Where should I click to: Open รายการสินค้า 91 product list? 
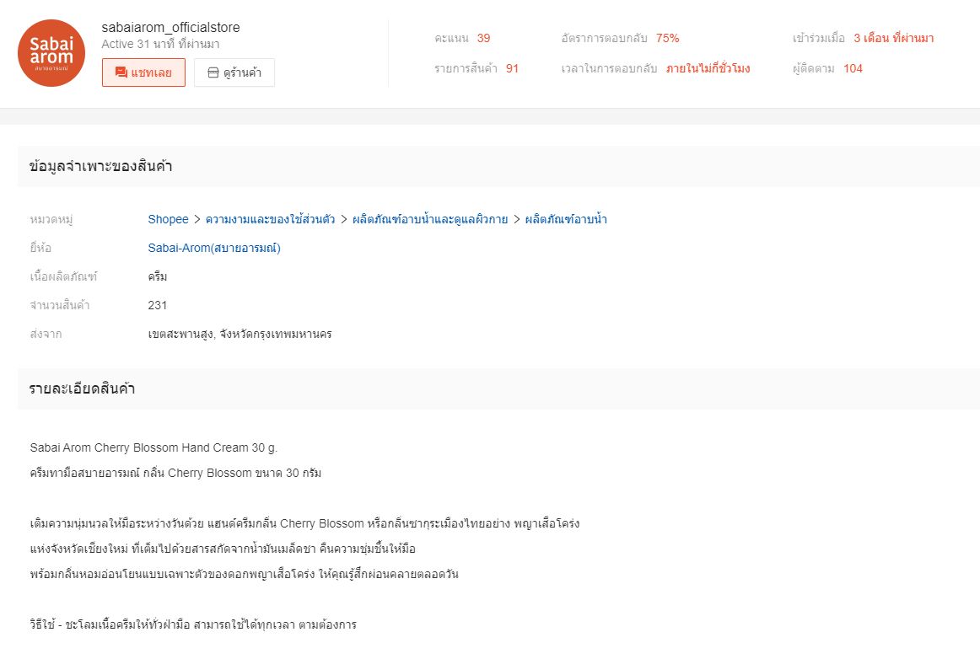(512, 68)
